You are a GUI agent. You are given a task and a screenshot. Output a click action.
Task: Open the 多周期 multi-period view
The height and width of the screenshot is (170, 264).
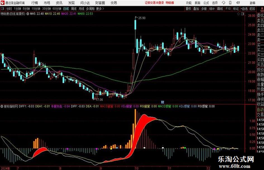[90, 9]
